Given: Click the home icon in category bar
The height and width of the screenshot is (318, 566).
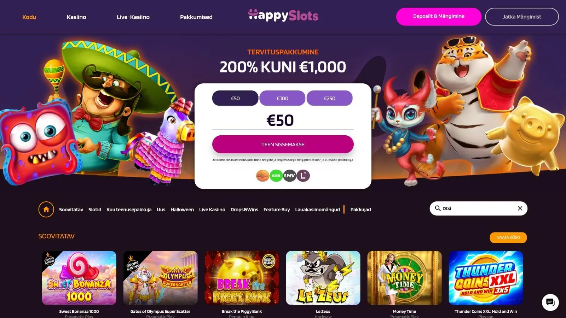Looking at the screenshot, I should point(46,210).
